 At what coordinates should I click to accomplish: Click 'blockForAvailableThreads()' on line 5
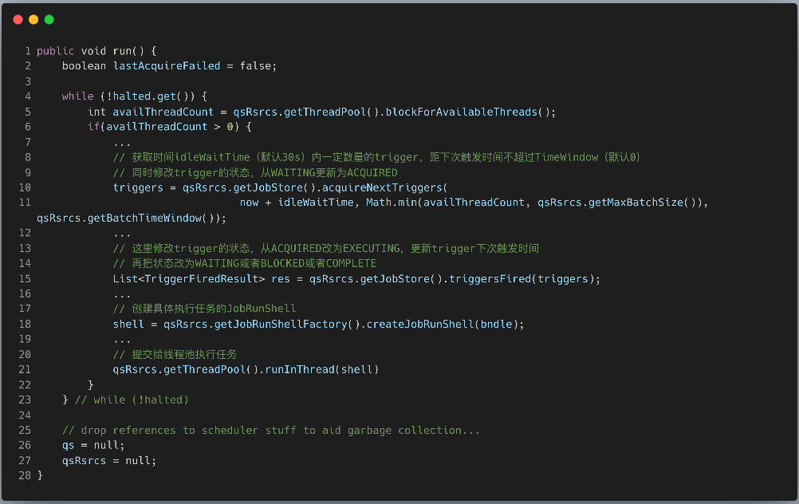pyautogui.click(x=466, y=112)
